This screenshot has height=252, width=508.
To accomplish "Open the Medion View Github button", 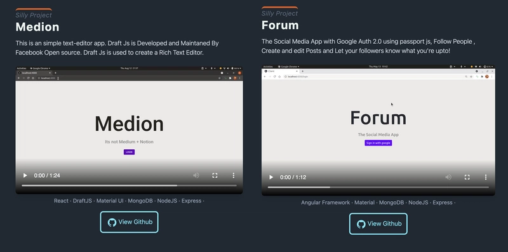I will (x=130, y=222).
